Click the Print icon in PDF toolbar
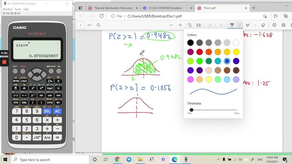This screenshot has width=292, height=164. click(x=274, y=25)
